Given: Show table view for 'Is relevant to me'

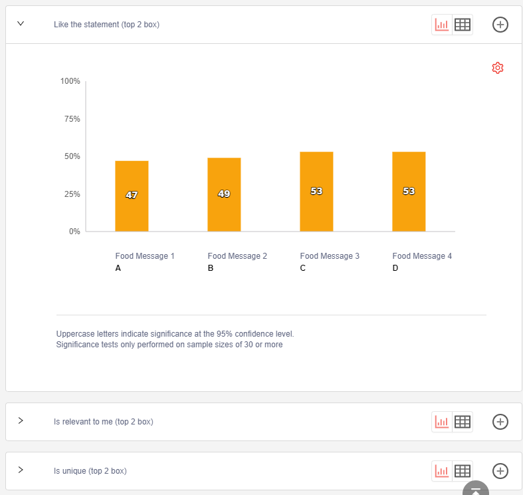Looking at the screenshot, I should [x=463, y=422].
